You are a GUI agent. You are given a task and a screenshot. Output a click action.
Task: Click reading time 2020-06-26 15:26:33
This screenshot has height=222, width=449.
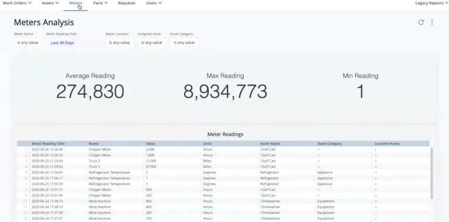47,155
